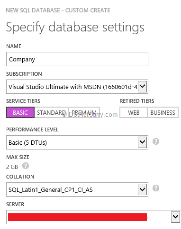The width and height of the screenshot is (181, 229).
Task: Click the SUBSCRIPTION label
Action: click(24, 74)
